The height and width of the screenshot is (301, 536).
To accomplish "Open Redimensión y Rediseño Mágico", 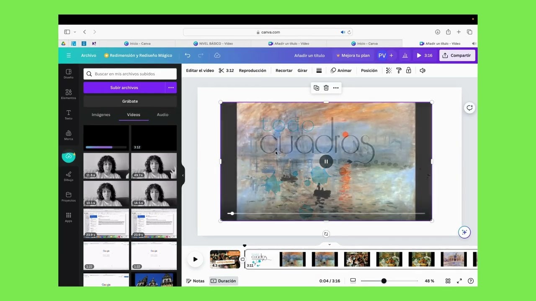I will [x=138, y=55].
